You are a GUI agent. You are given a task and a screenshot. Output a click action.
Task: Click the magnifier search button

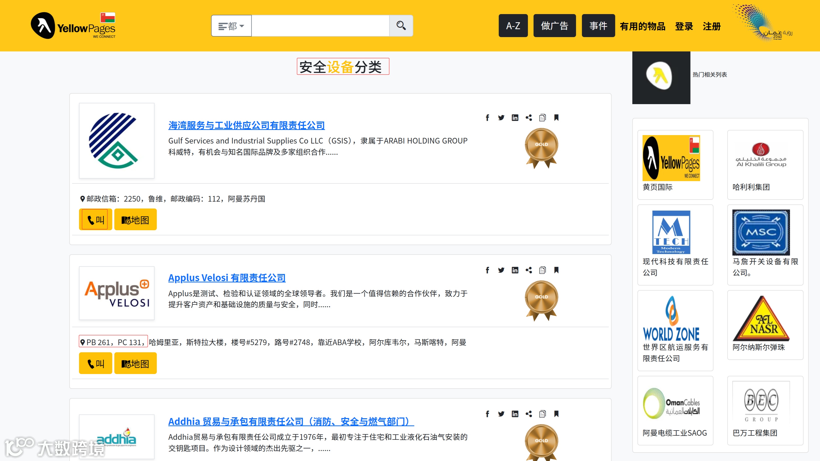(401, 25)
